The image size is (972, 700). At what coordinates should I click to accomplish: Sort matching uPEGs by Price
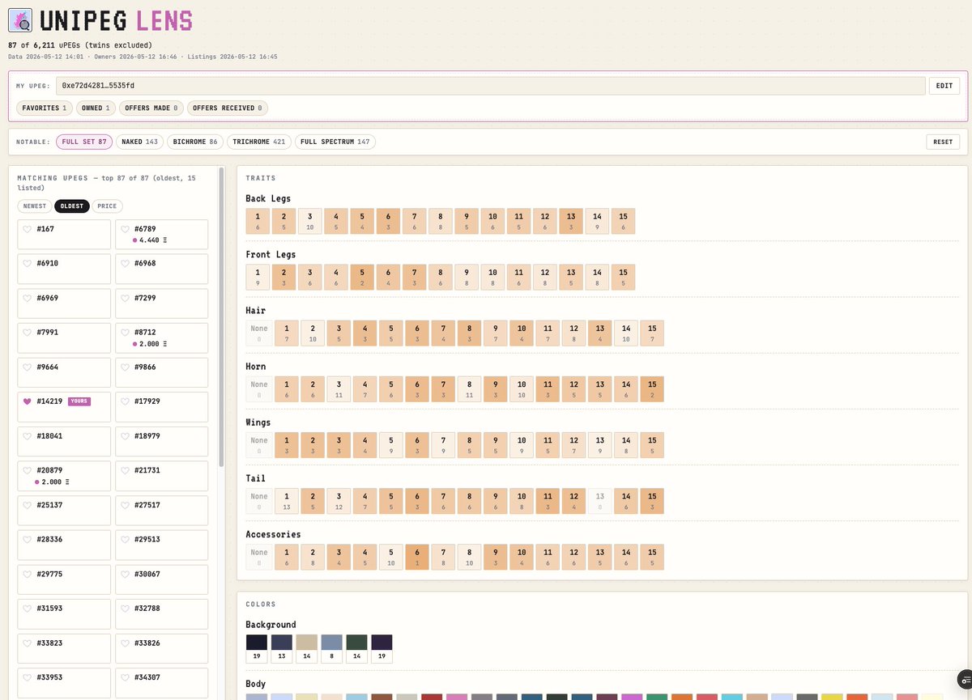click(107, 206)
